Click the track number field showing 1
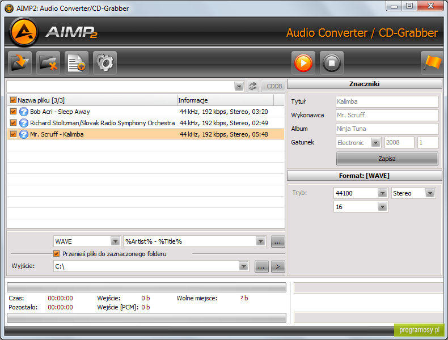This screenshot has width=448, height=340. point(428,142)
